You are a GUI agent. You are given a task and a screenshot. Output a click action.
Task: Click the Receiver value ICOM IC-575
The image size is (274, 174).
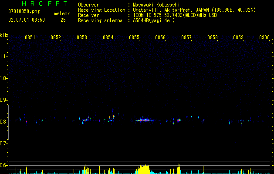[148, 15]
